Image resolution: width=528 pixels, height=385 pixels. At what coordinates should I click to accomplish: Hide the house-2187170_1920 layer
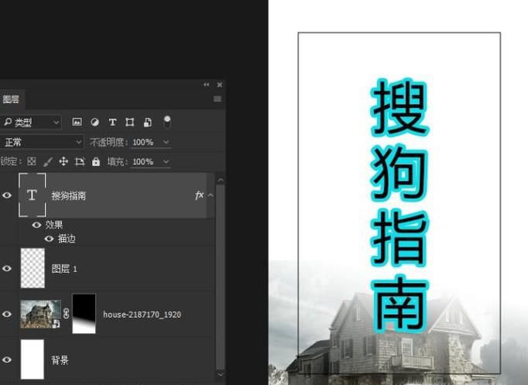tap(7, 314)
